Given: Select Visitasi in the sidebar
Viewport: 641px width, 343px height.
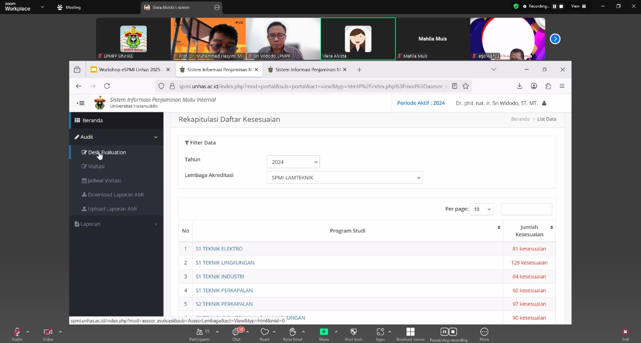Looking at the screenshot, I should 96,166.
